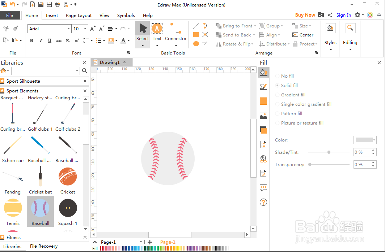Select the Gradient fill option
Screen dimensions: 385x252
point(291,95)
